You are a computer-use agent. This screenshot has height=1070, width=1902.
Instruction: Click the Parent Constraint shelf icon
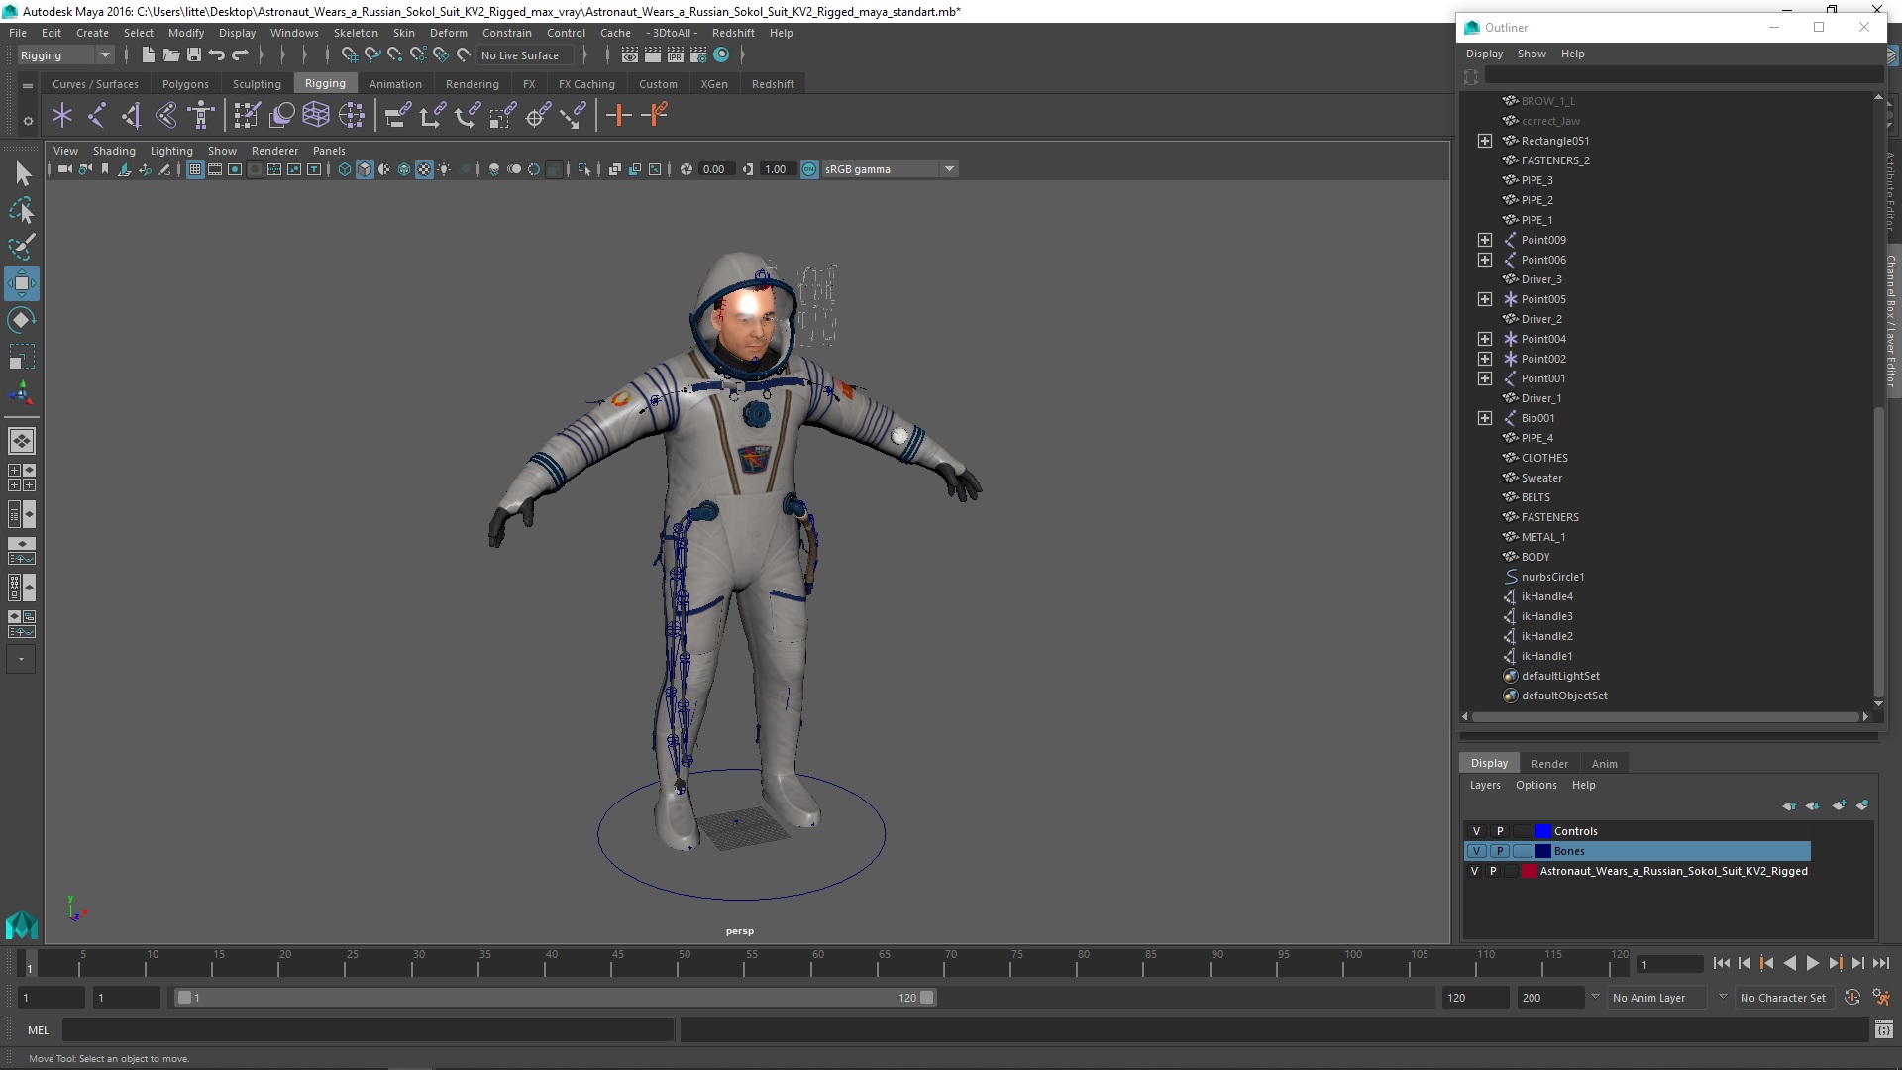tap(398, 116)
